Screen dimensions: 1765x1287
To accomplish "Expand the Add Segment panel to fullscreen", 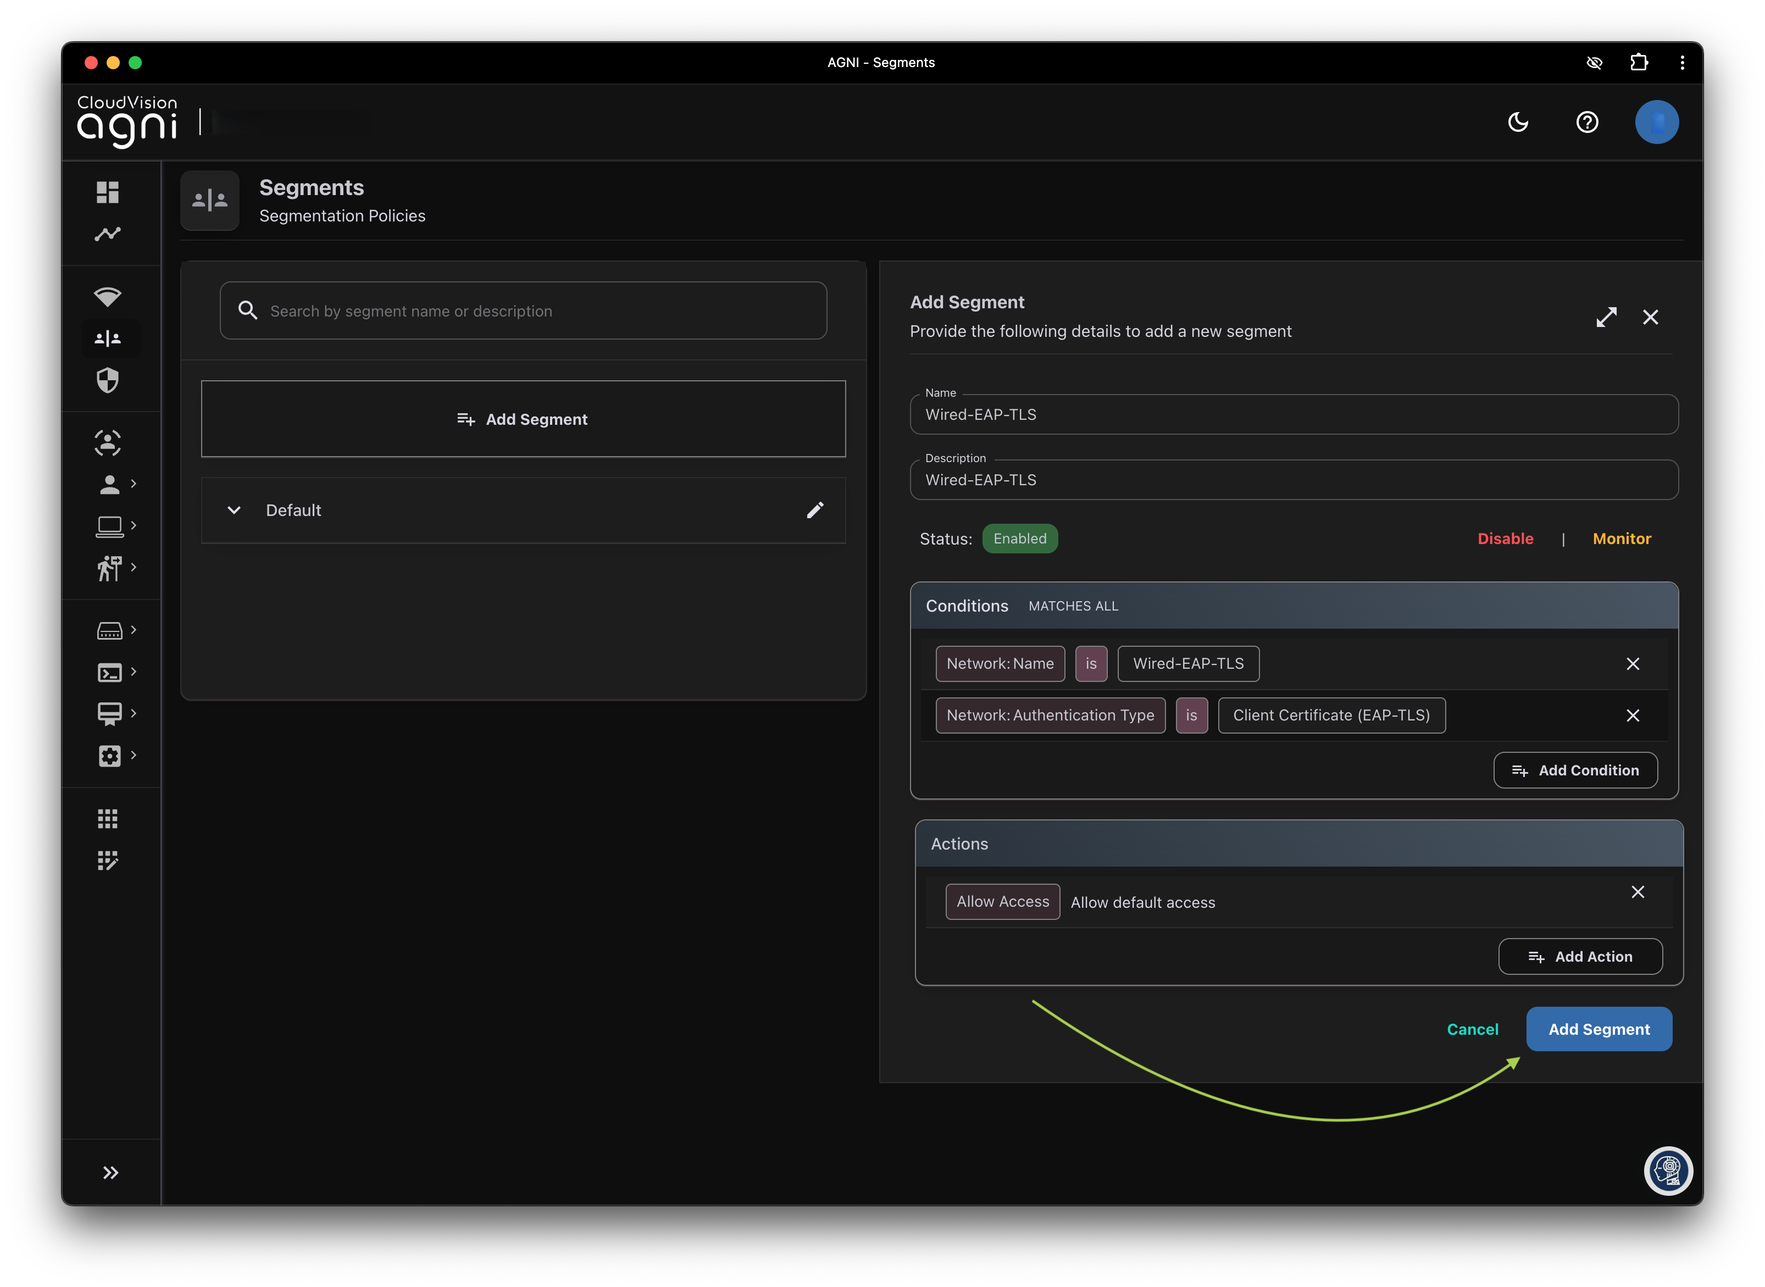I will tap(1606, 317).
